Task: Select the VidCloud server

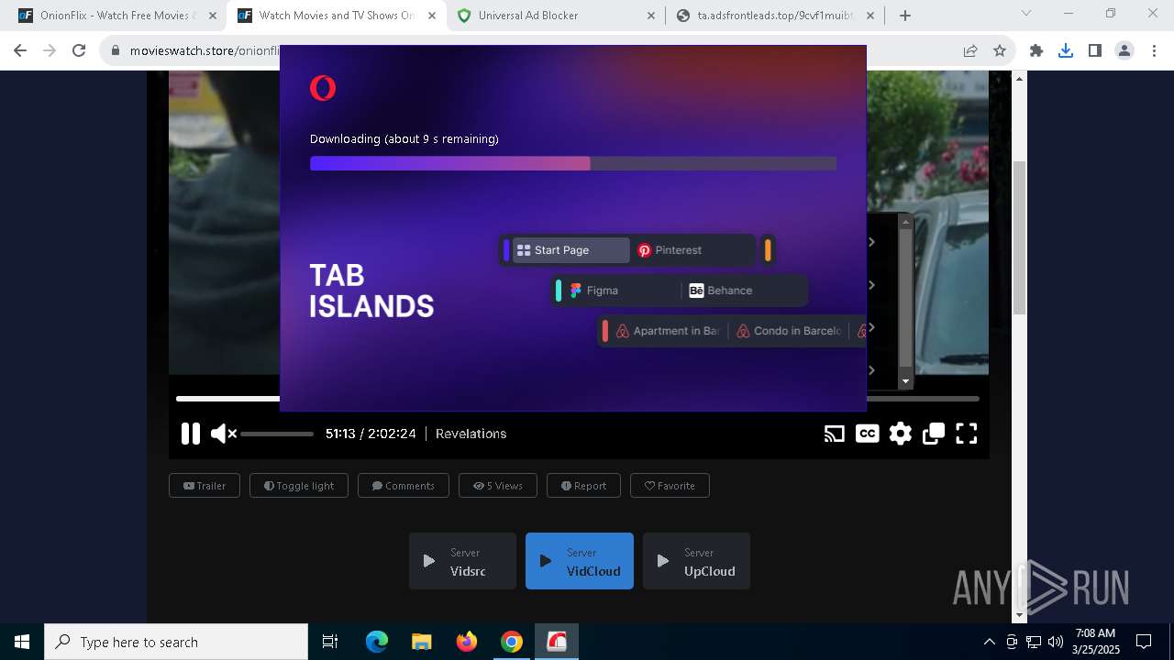Action: [580, 561]
